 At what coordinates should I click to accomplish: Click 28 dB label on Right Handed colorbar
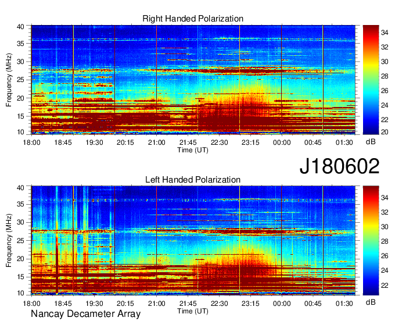pyautogui.click(x=385, y=76)
